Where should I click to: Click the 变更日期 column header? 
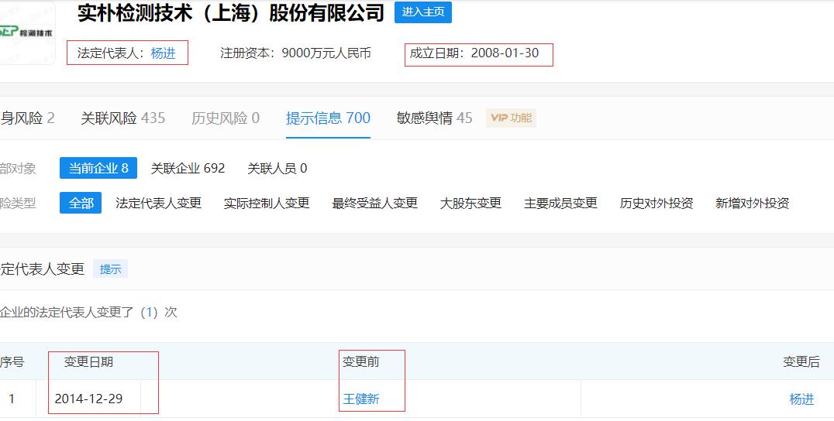click(x=89, y=362)
